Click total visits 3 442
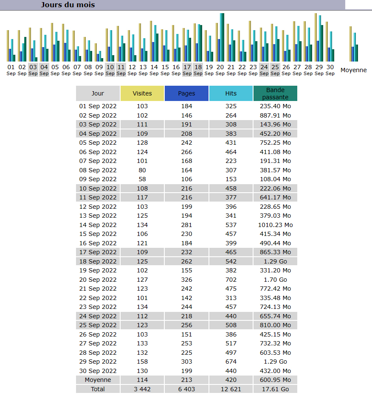Image resolution: width=372 pixels, height=401 pixels. (x=142, y=389)
